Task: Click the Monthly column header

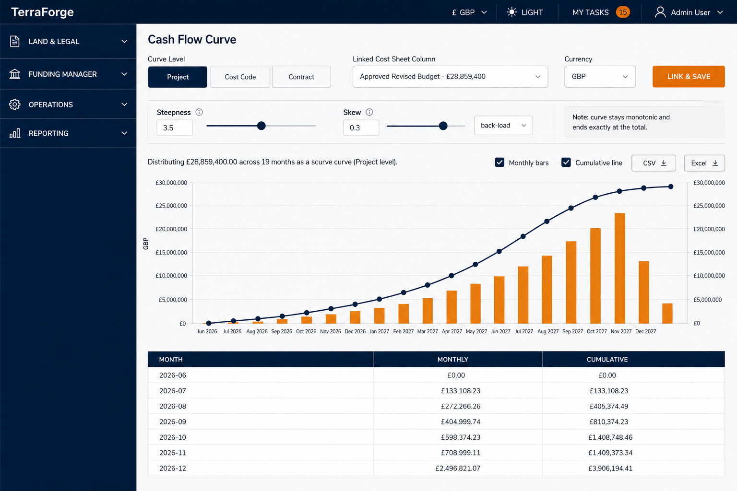Action: coord(458,359)
